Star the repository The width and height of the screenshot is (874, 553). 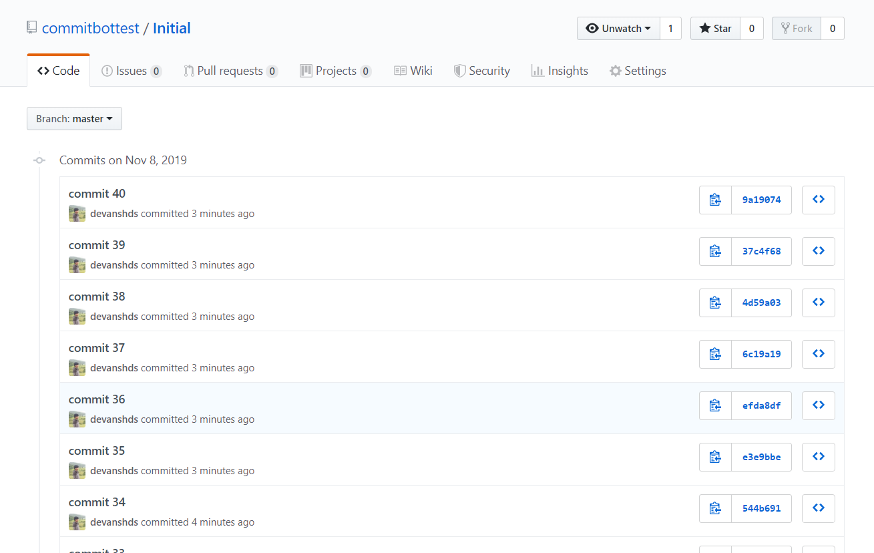715,29
